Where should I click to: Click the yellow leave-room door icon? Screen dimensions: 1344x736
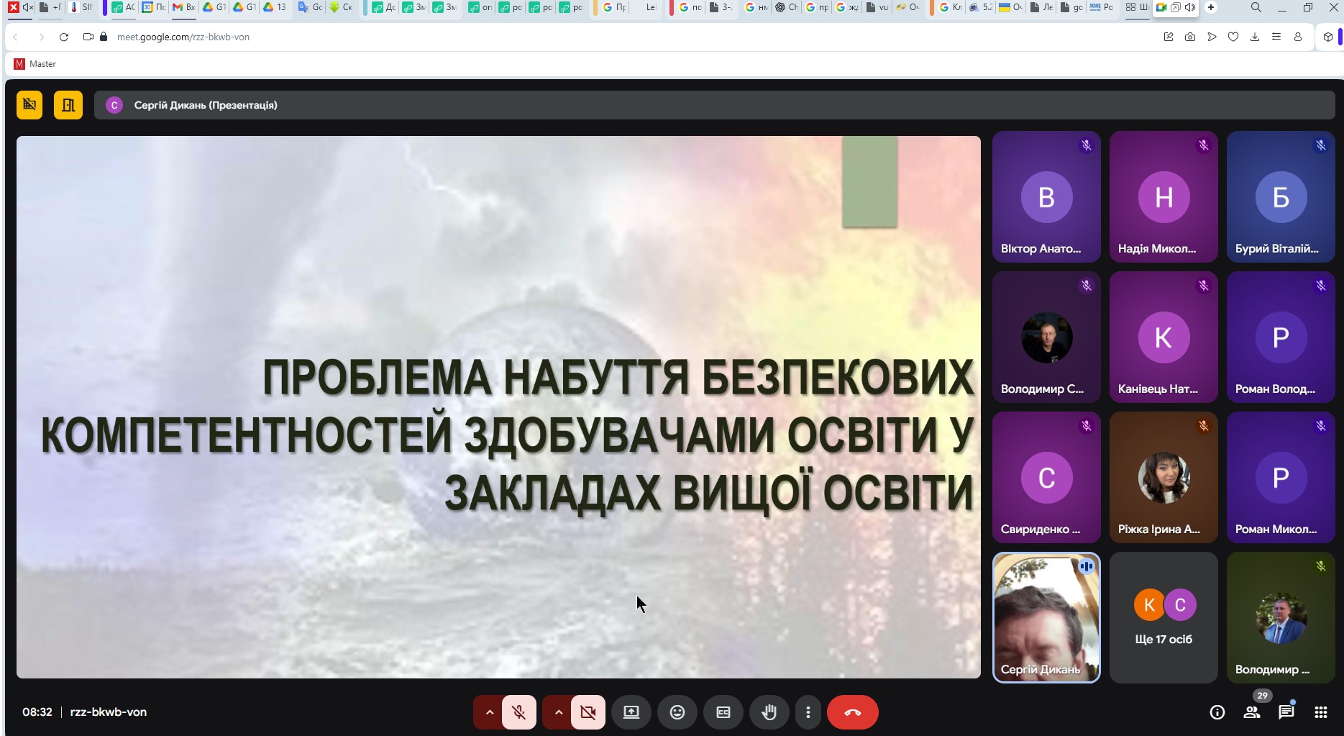[68, 105]
